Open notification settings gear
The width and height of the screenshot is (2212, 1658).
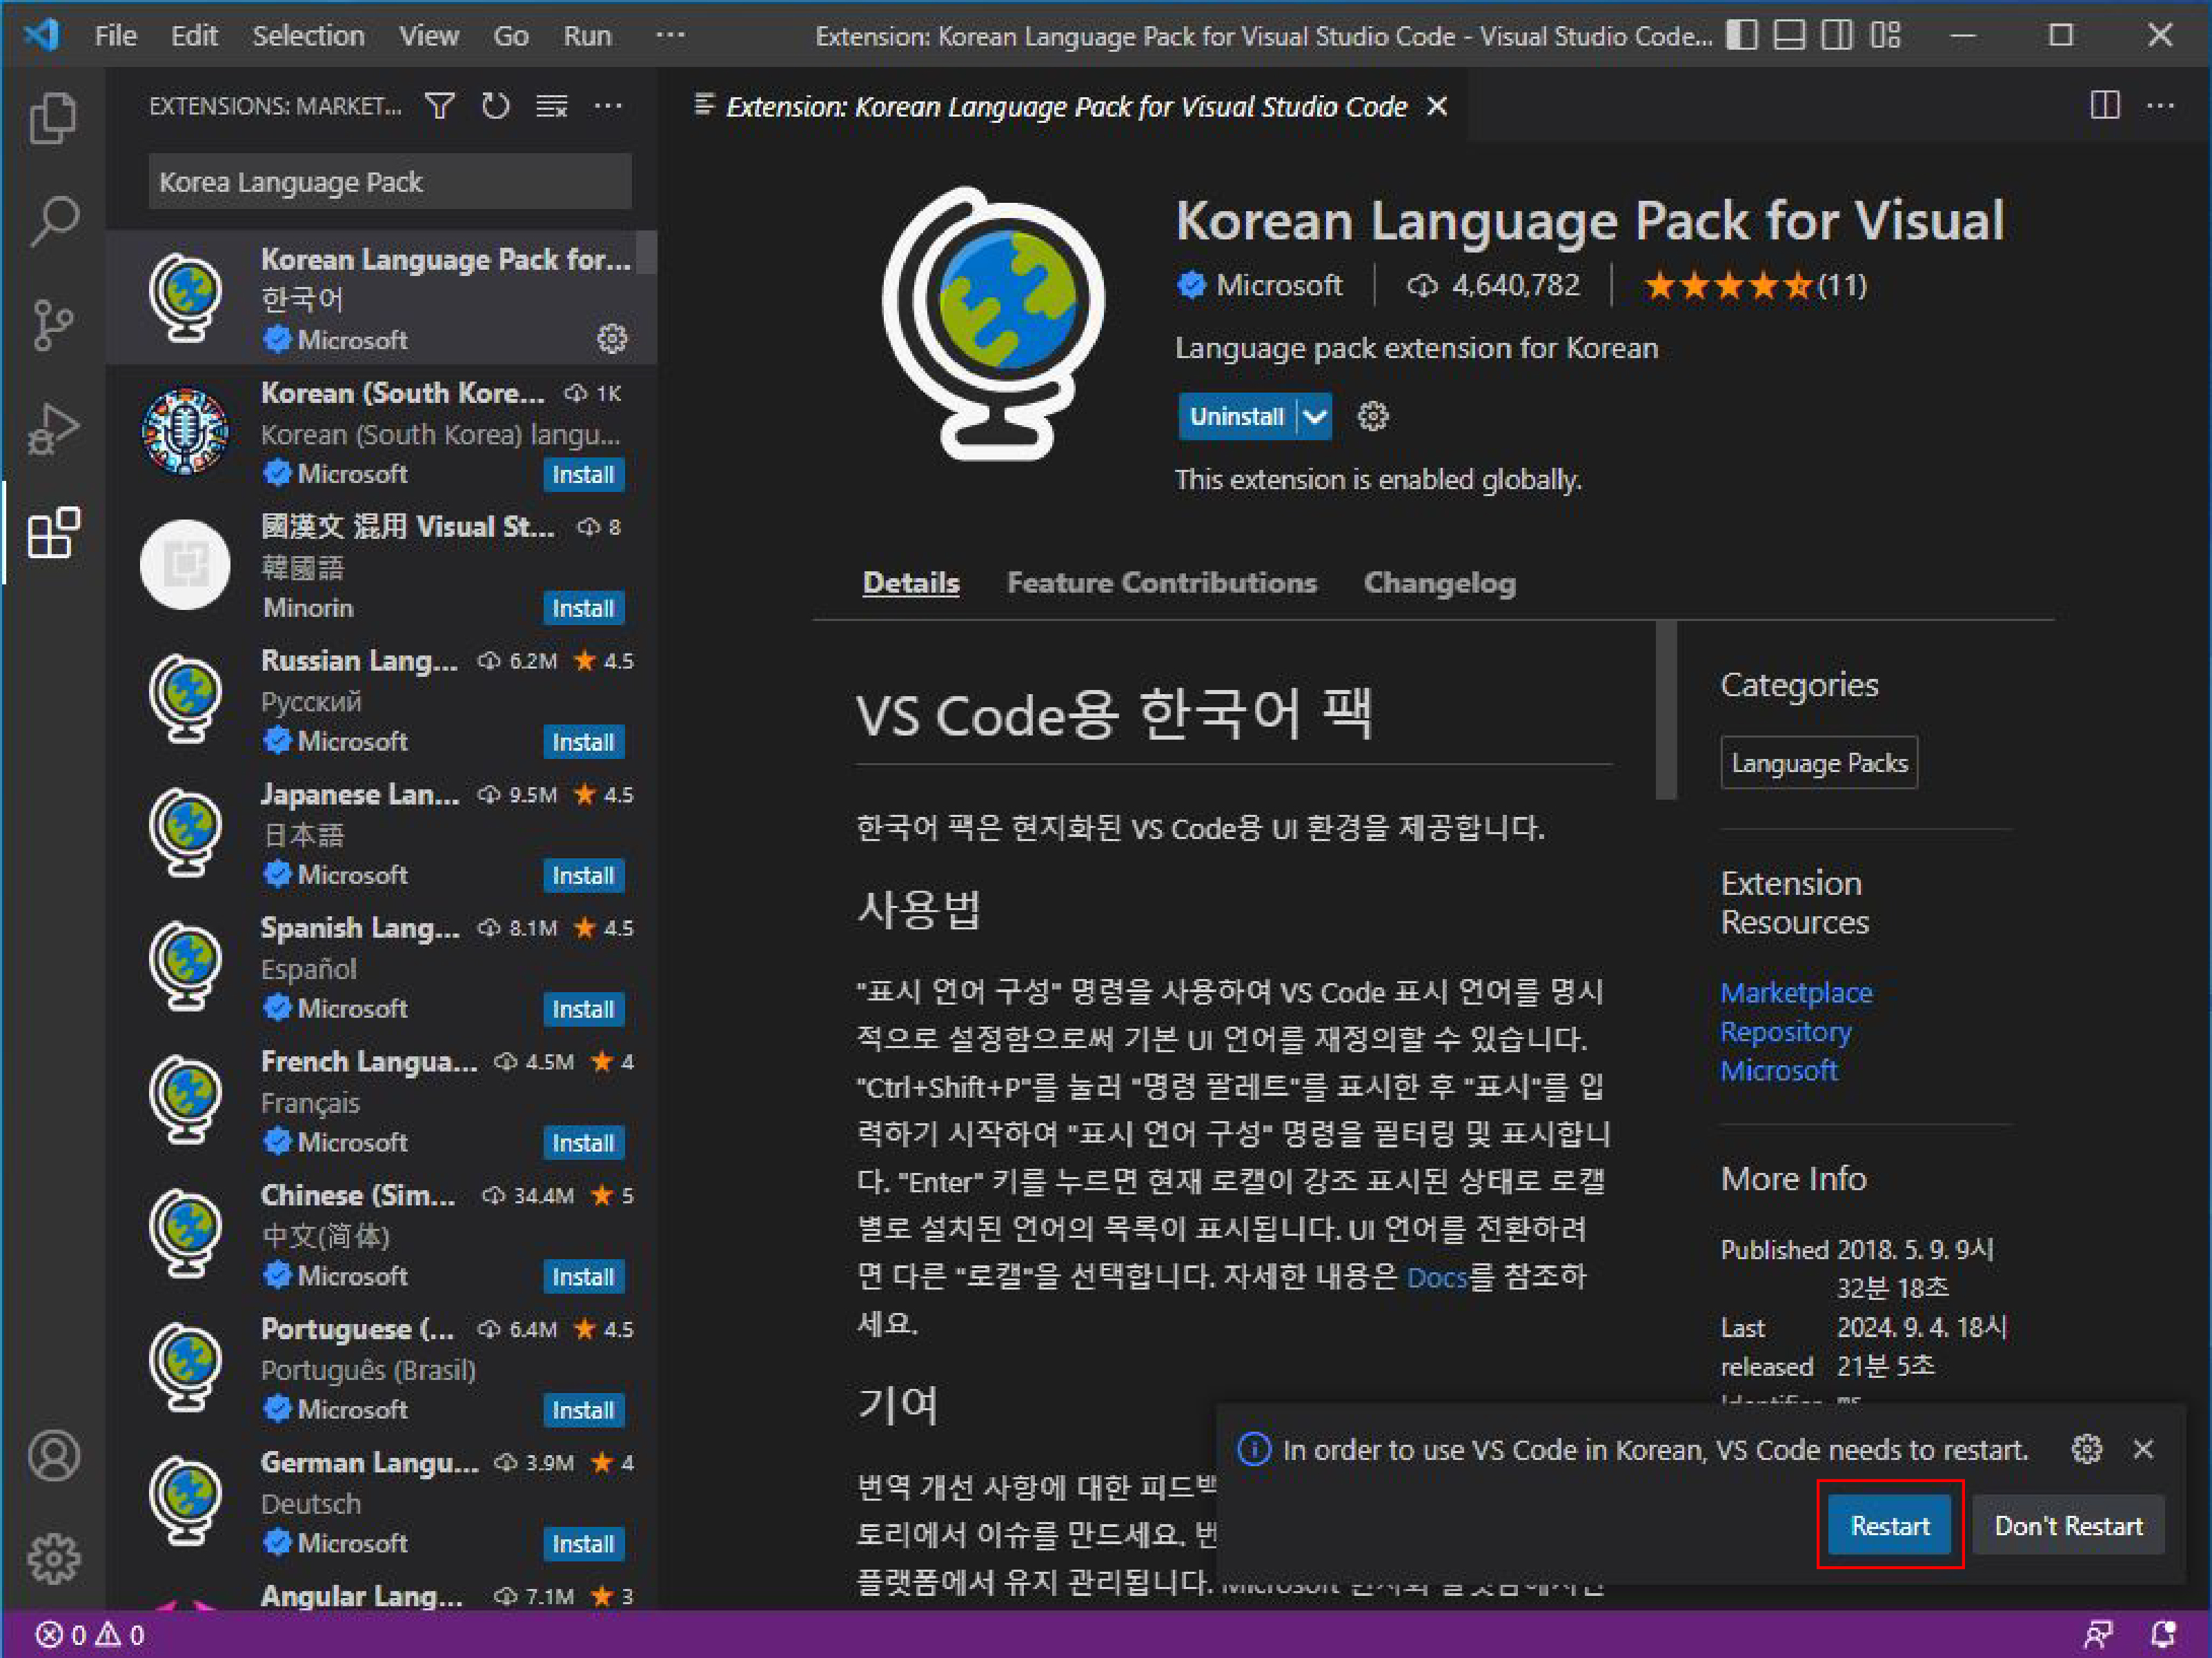2087,1449
